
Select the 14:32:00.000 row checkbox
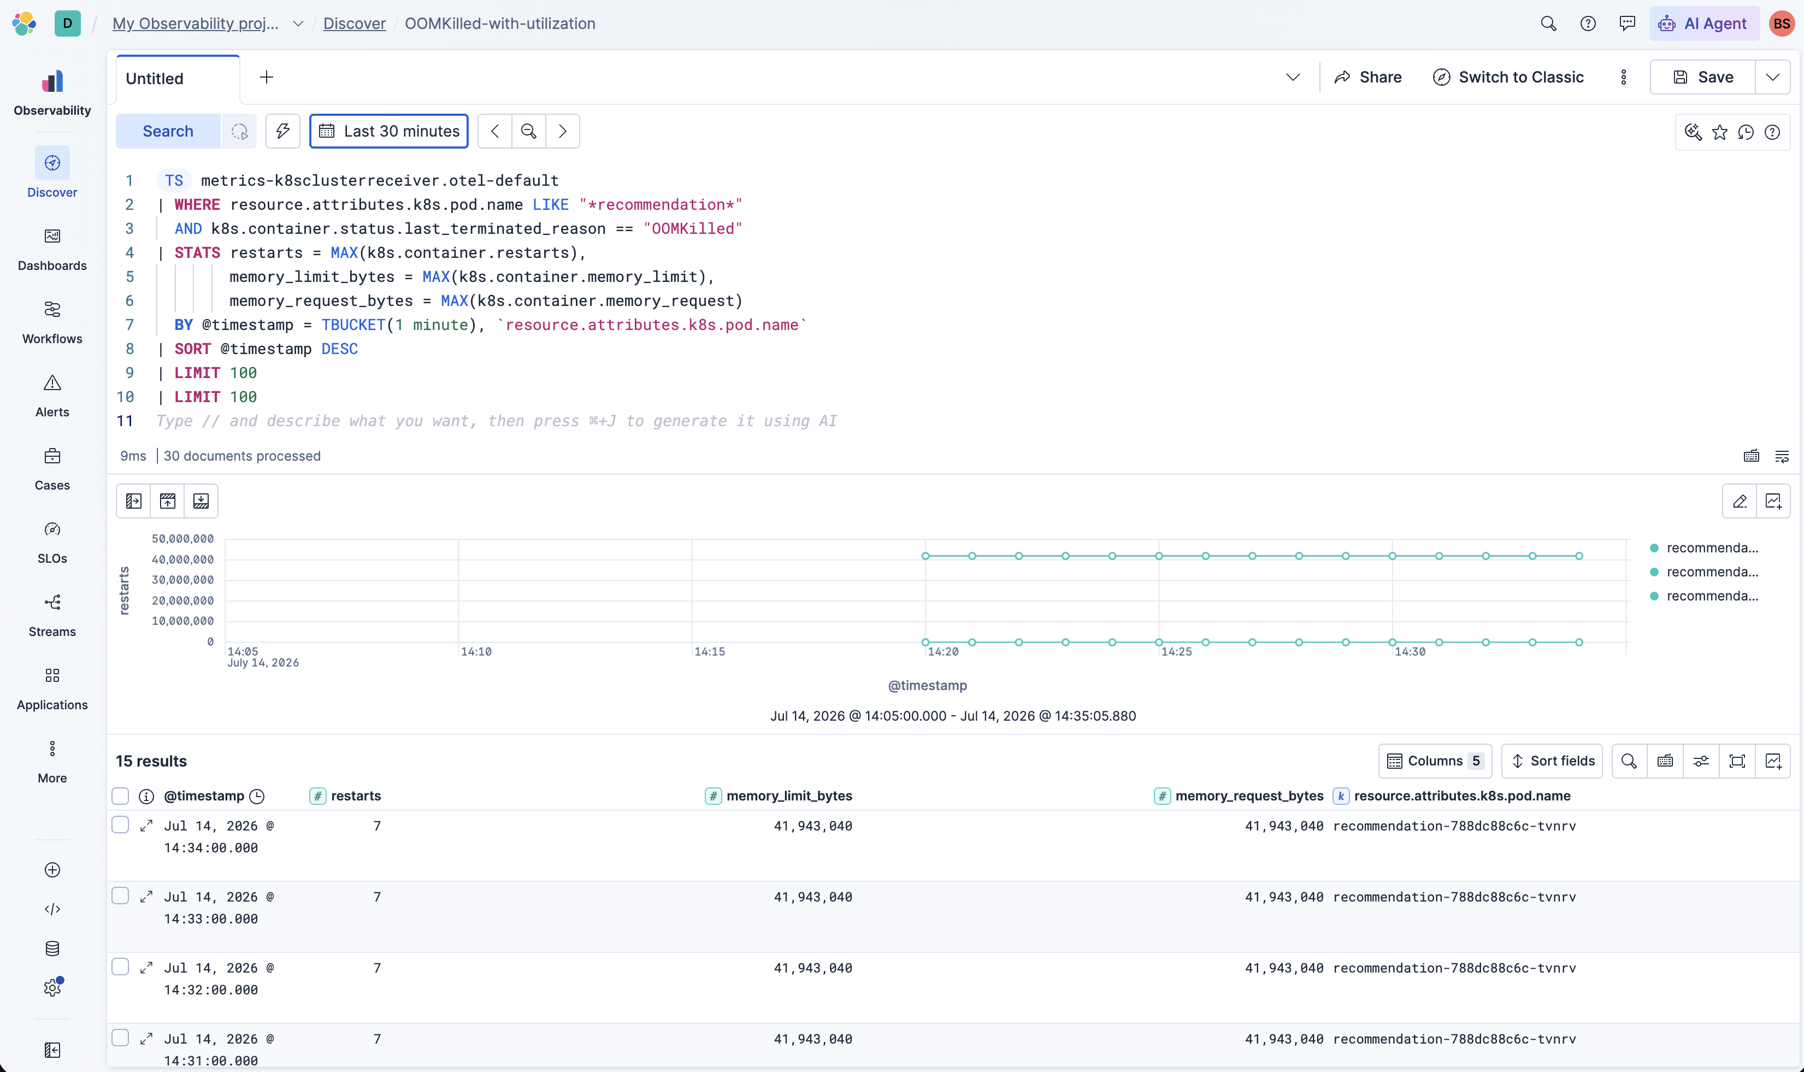(x=121, y=967)
